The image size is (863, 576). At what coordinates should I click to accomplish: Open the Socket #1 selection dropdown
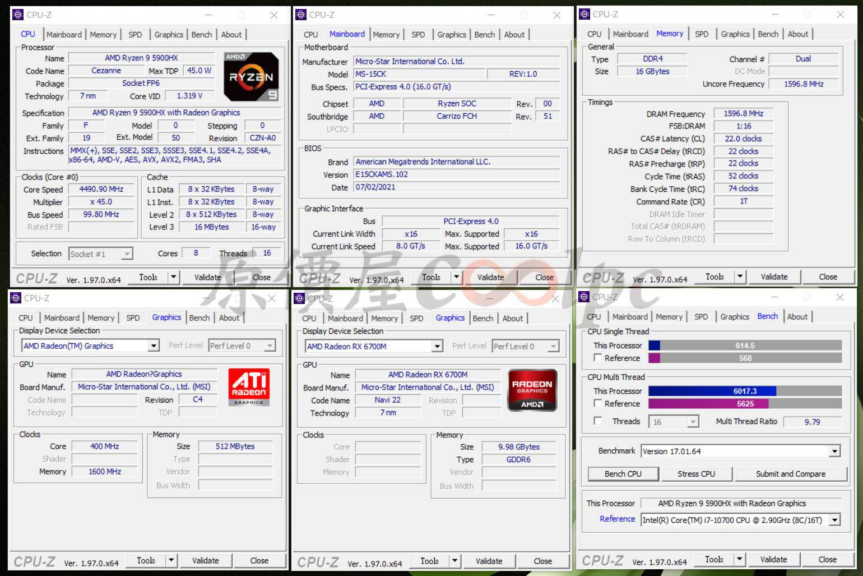(127, 254)
